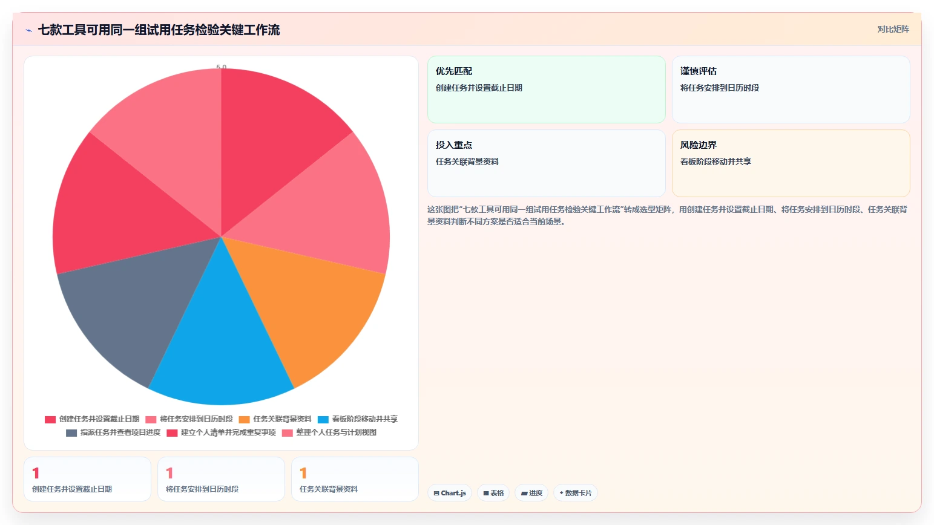
Task: Click the orange legend swatch for 任务关联背景资料
Action: [244, 419]
